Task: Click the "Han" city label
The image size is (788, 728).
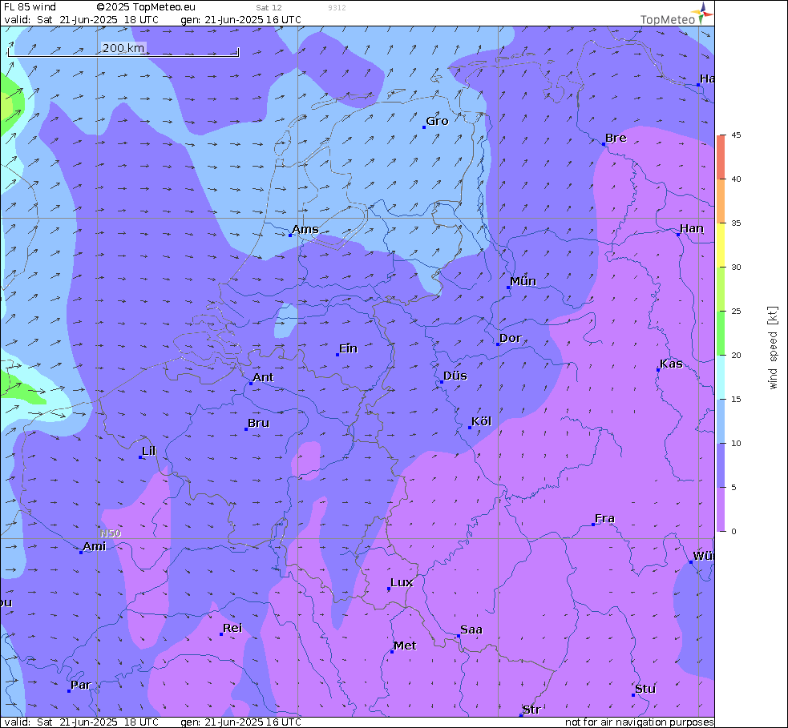Action: (x=692, y=228)
